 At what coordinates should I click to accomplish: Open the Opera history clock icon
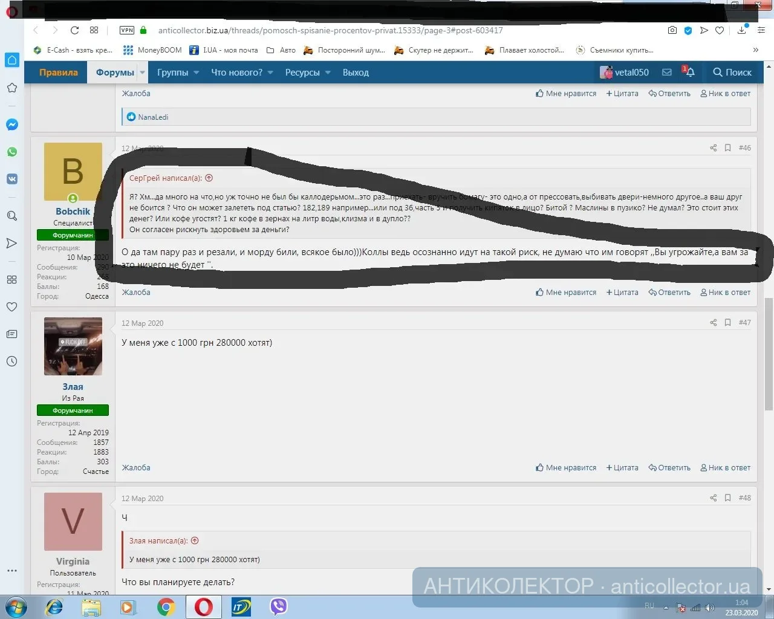pos(11,361)
